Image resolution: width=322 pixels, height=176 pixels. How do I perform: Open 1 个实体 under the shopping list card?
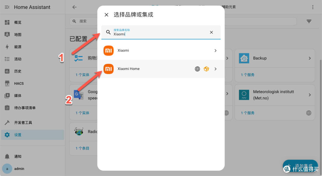click(x=82, y=75)
